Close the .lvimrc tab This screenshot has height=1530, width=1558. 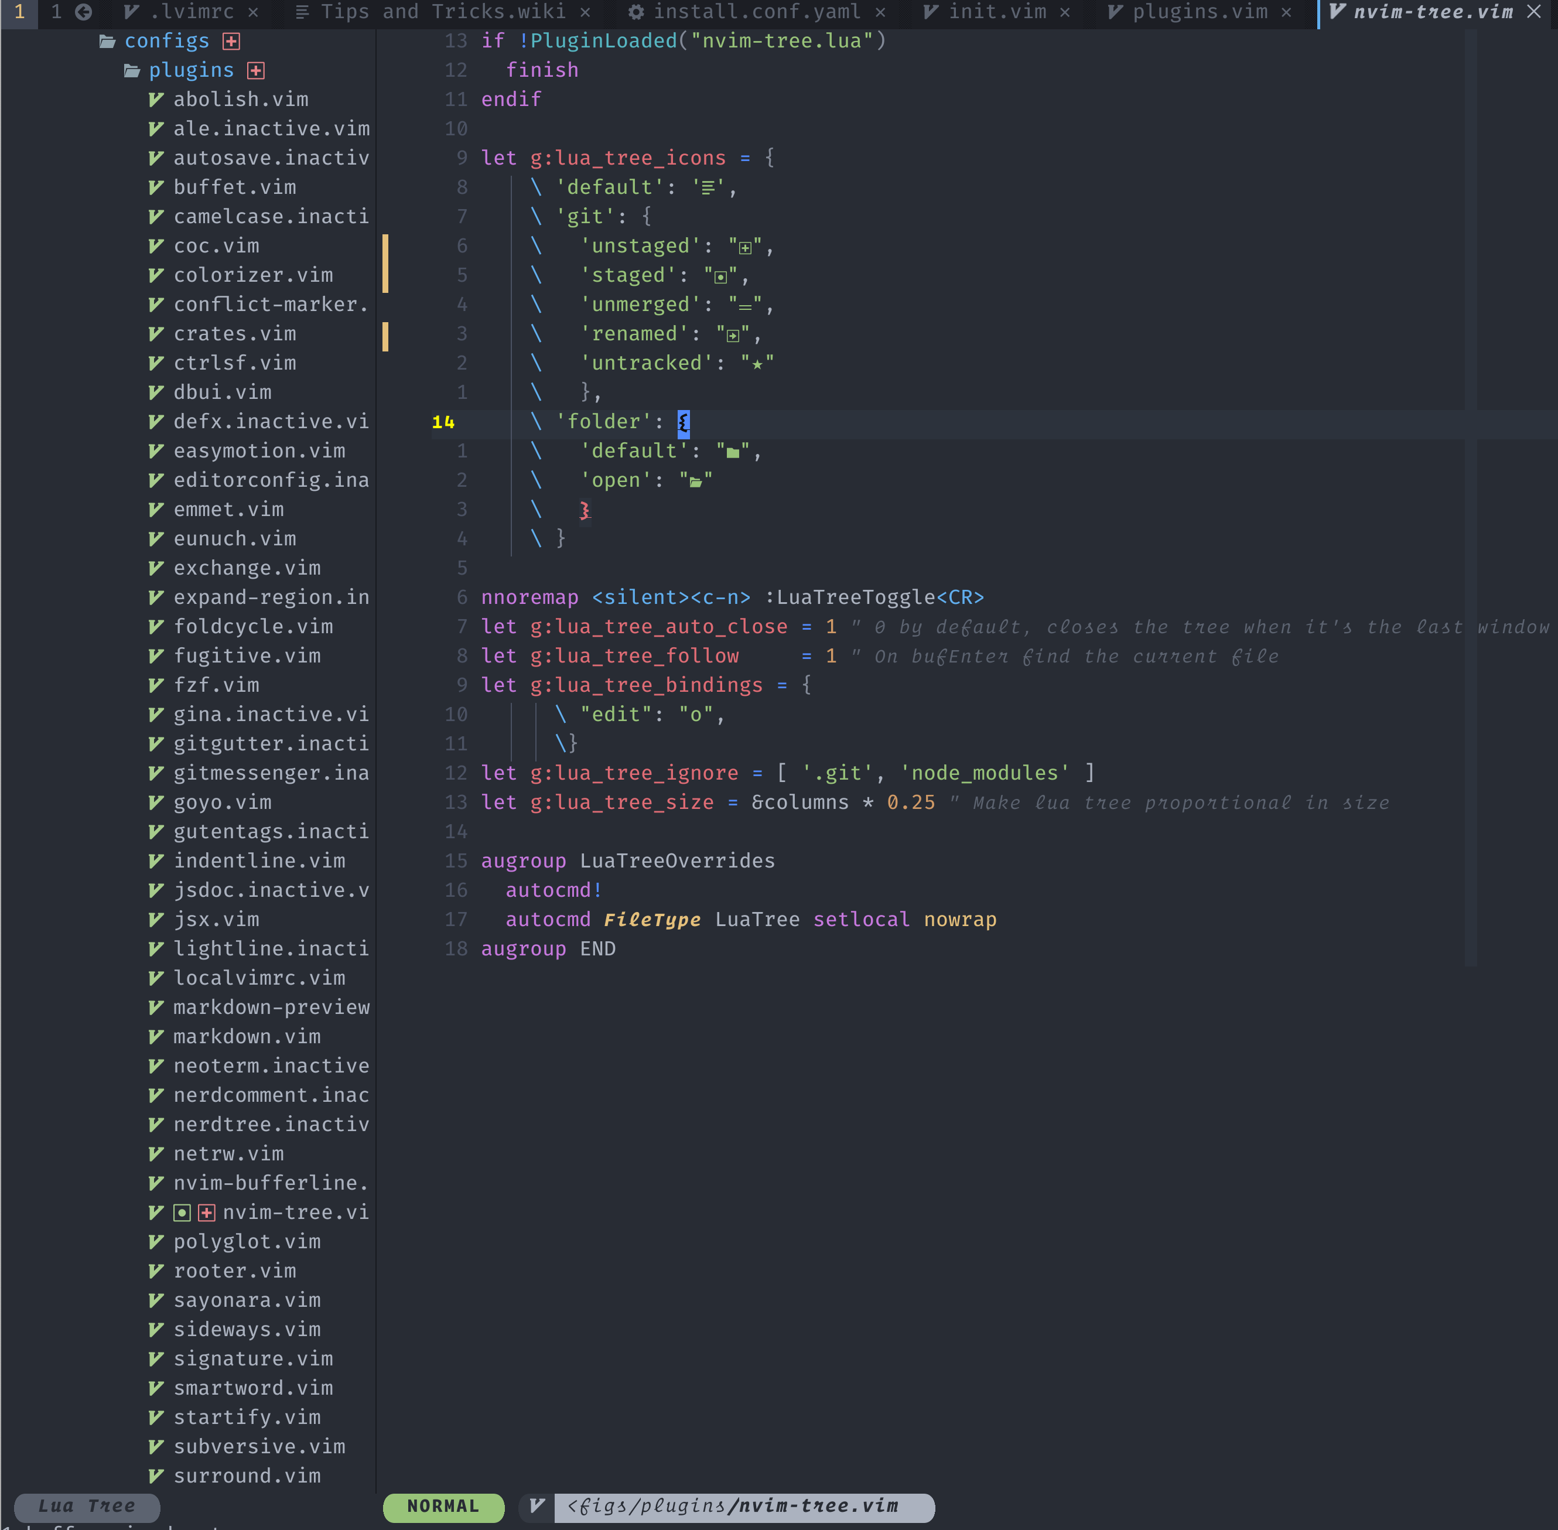(253, 12)
